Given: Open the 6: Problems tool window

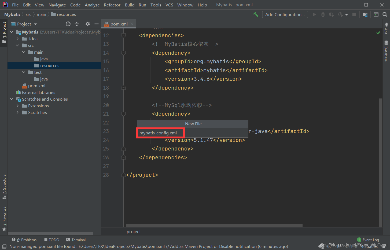Looking at the screenshot, I should [24, 240].
